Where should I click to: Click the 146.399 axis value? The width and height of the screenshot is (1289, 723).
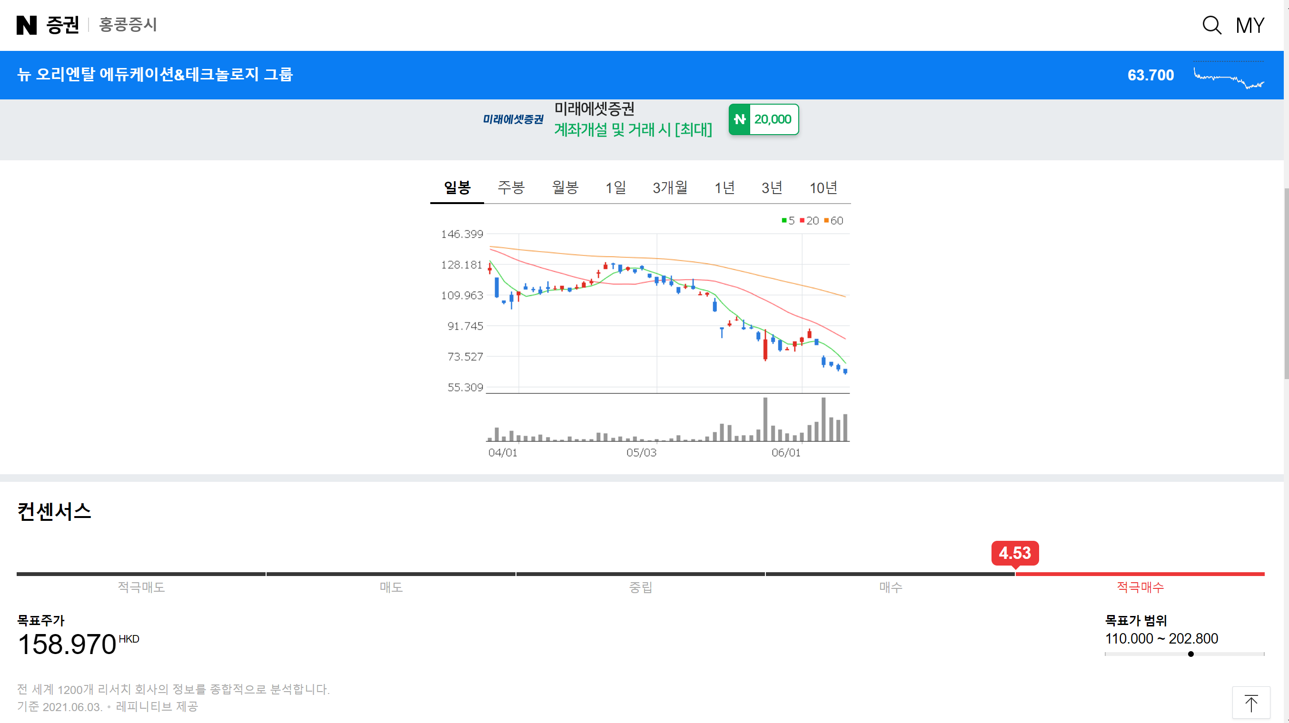462,234
